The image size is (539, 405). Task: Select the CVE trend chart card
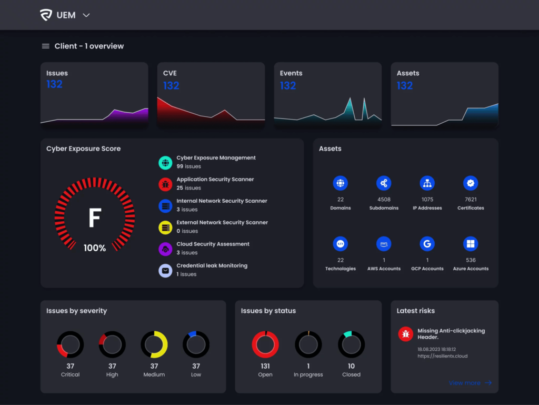211,95
